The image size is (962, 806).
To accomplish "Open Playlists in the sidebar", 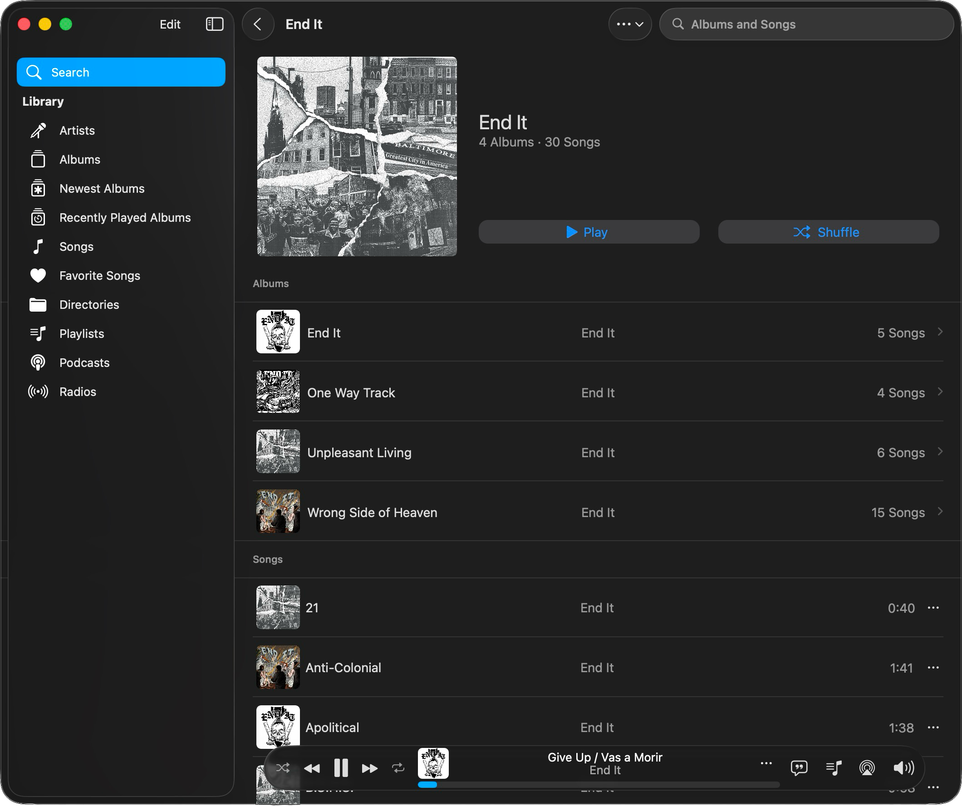I will click(x=82, y=334).
